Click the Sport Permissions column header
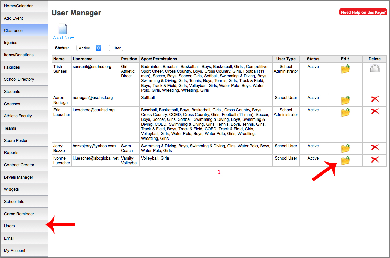Image resolution: width=390 pixels, height=258 pixels. 206,59
